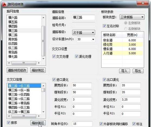Toggle the 交叉处理 checkbox
This screenshot has height=127, width=151.
point(54,56)
